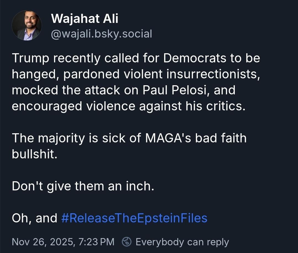Click the word "MAGA's" in the post
This screenshot has height=253, width=298.
168,138
